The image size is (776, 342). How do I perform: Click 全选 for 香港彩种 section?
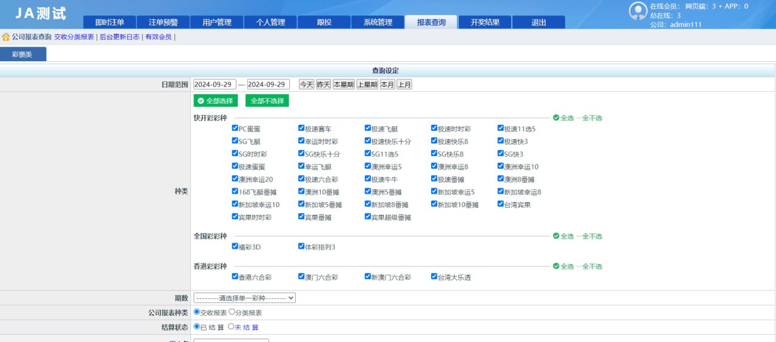point(563,266)
